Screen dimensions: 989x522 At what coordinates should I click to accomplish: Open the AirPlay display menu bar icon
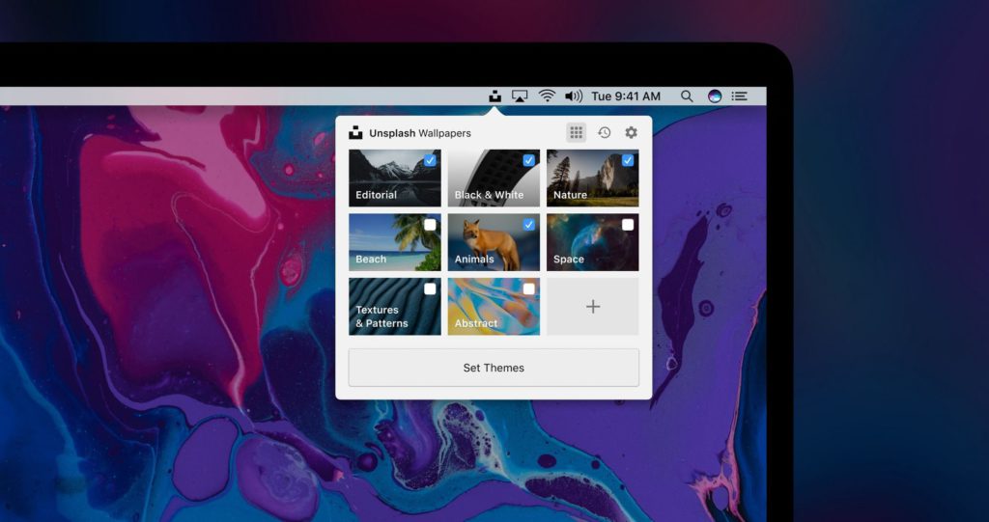coord(520,96)
